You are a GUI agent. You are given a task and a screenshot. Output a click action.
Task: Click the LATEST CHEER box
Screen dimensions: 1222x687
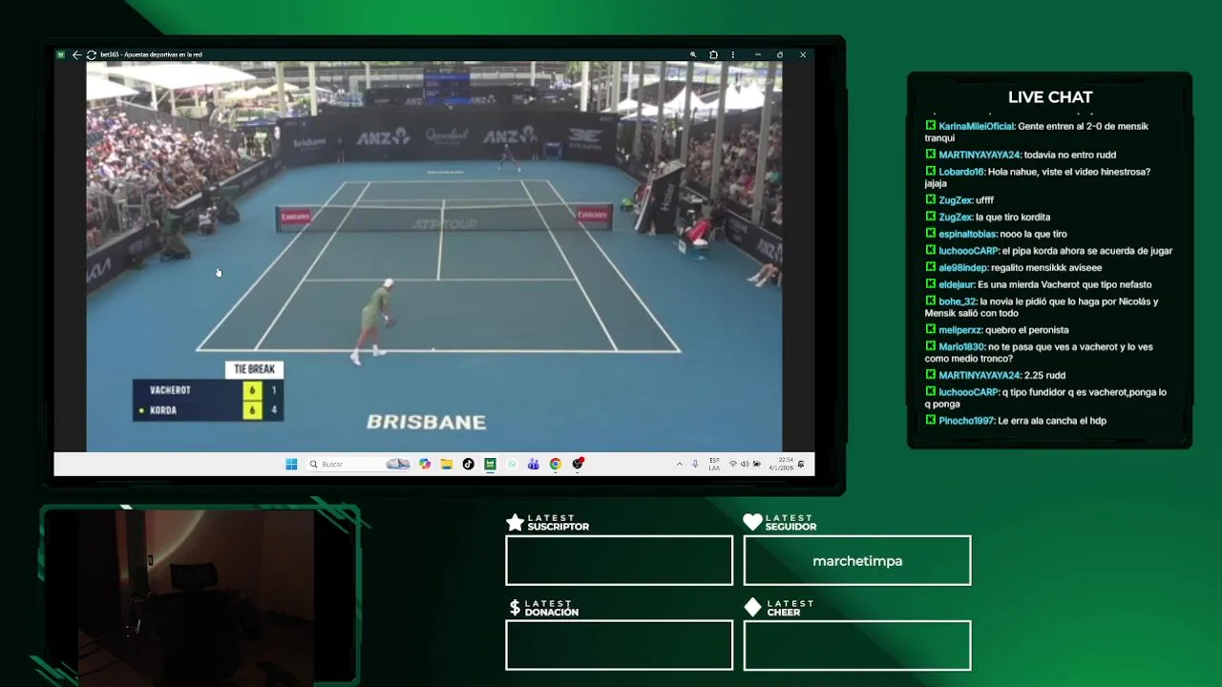coord(857,645)
